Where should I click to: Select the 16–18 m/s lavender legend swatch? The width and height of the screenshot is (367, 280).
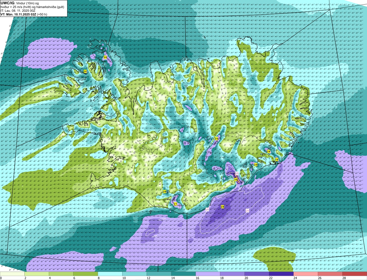click(208, 274)
